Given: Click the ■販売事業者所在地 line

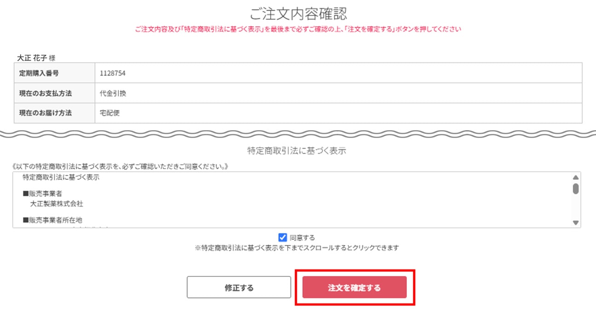Looking at the screenshot, I should 52,220.
